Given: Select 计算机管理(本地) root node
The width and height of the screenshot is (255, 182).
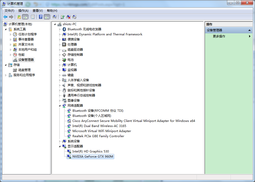Looking at the screenshot, I should (20, 24).
